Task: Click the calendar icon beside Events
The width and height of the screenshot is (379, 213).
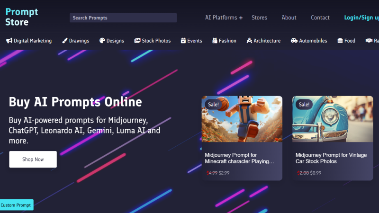Action: click(183, 41)
